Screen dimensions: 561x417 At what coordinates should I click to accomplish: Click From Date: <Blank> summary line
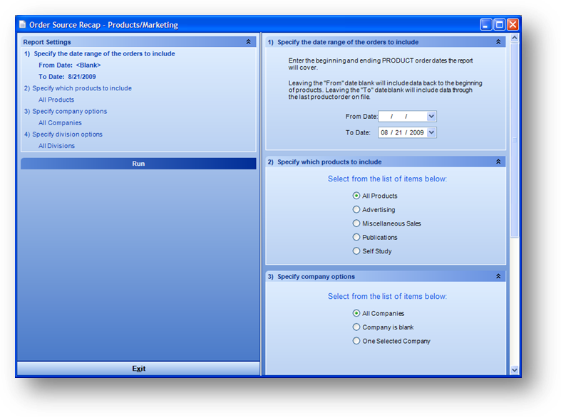click(x=70, y=65)
